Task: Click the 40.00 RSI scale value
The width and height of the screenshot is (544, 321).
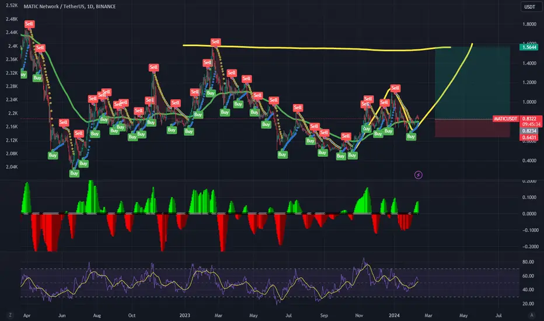Action: [x=528, y=289]
